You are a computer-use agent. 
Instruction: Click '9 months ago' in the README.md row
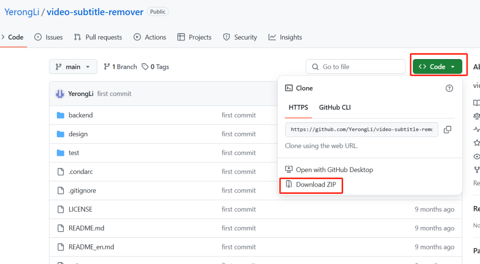[x=434, y=228]
